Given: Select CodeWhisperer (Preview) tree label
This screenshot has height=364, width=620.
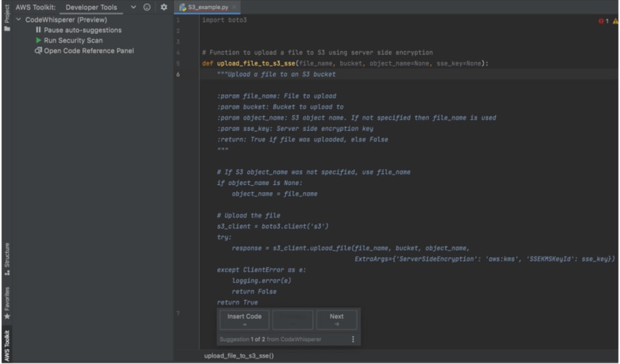Looking at the screenshot, I should click(66, 20).
